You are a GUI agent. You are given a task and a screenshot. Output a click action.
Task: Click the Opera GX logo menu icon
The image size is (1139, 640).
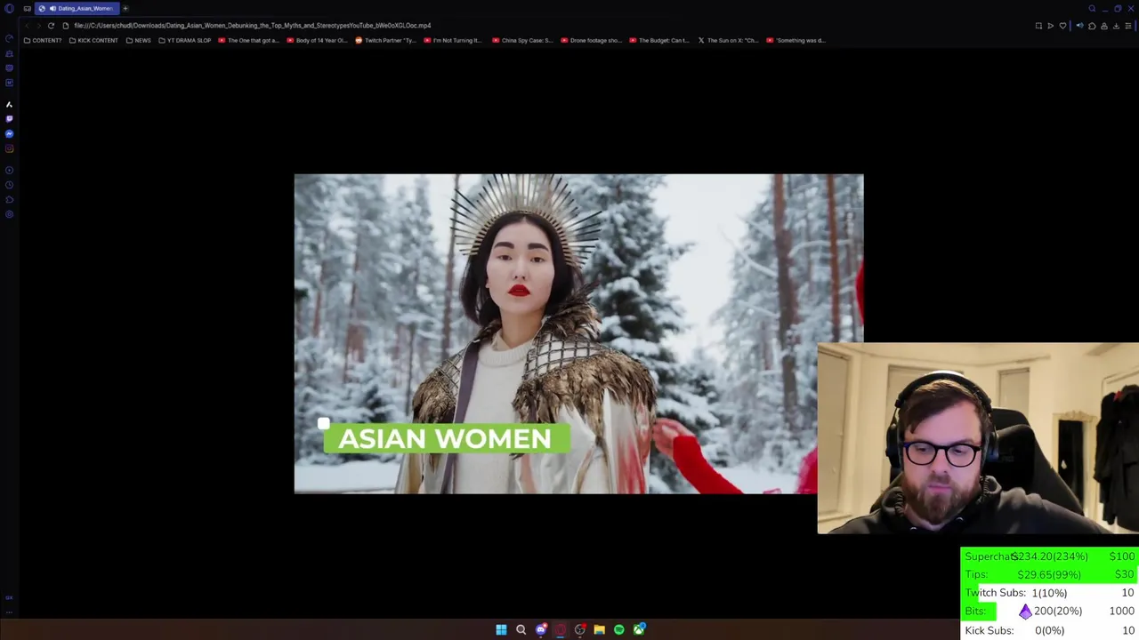click(x=9, y=8)
